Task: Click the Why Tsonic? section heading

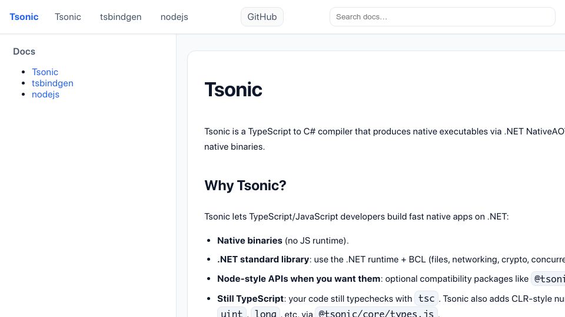Action: pos(245,186)
